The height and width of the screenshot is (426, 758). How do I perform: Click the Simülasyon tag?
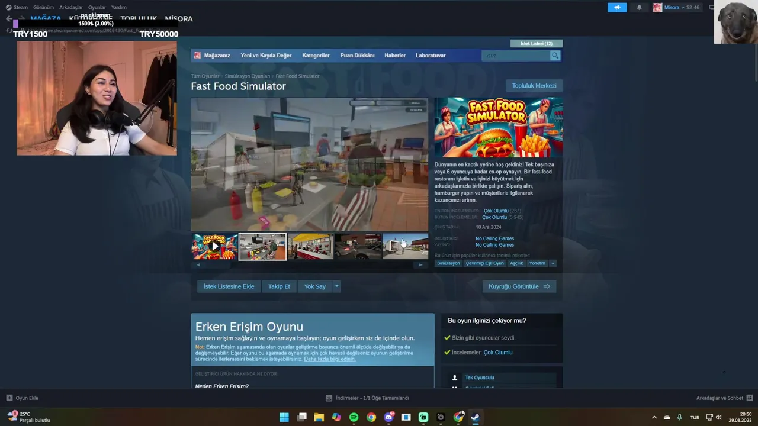point(448,263)
